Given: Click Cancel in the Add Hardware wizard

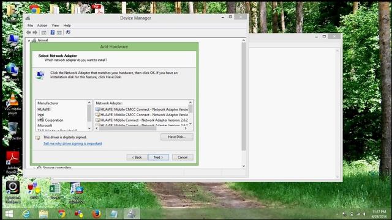Looking at the screenshot, I should [183, 158].
